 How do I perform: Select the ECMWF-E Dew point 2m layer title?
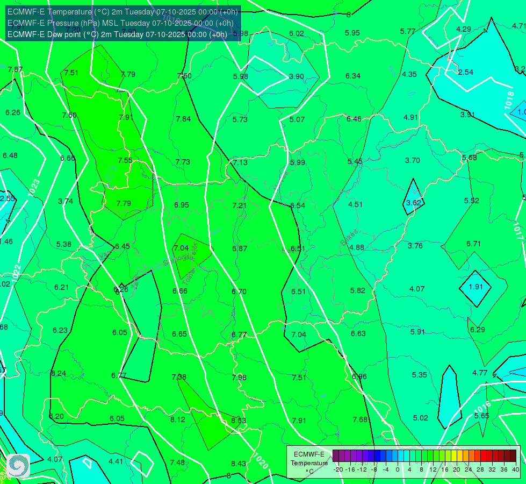point(117,34)
